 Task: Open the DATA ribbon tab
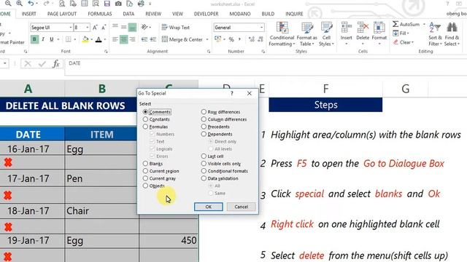point(128,14)
